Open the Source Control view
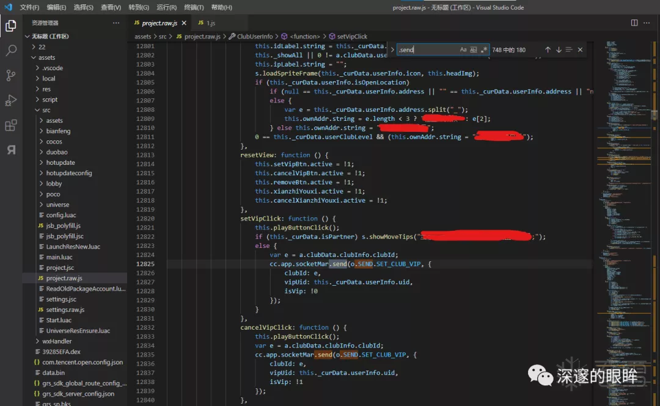Image resolution: width=660 pixels, height=406 pixels. (x=11, y=75)
